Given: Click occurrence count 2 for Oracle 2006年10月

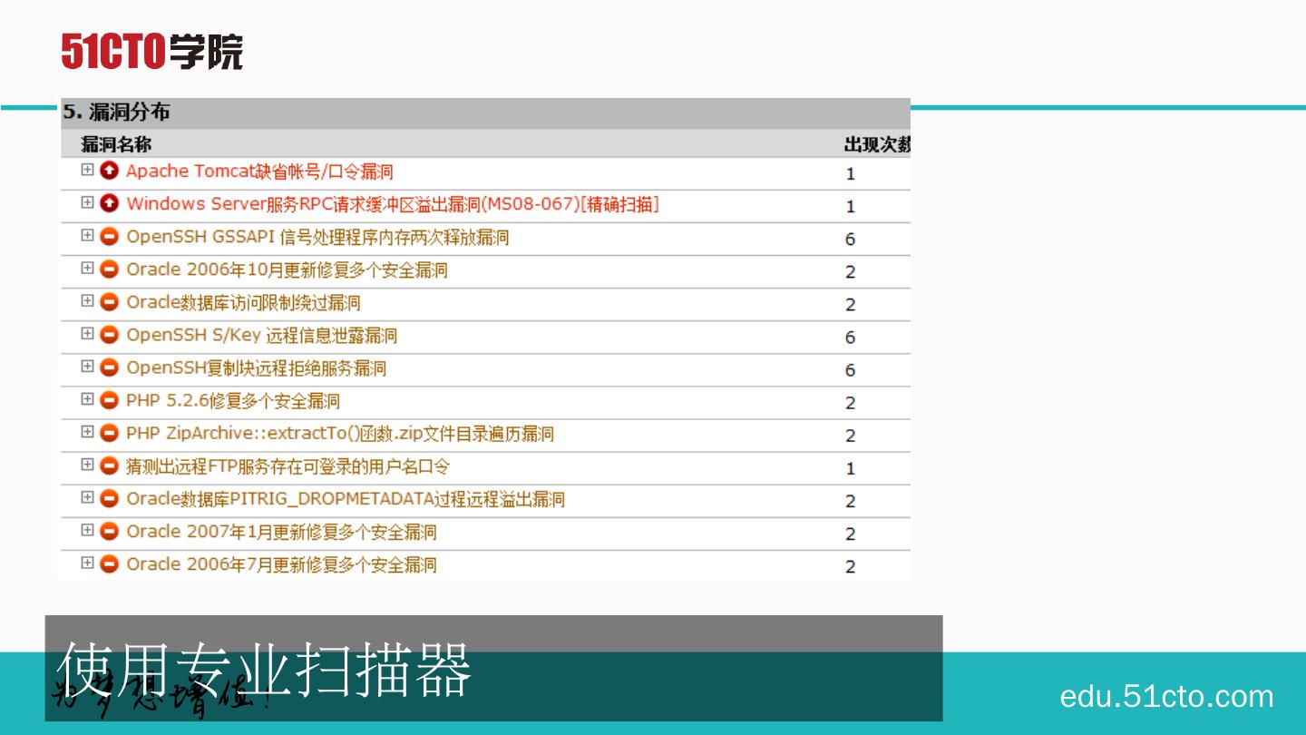Looking at the screenshot, I should point(851,271).
